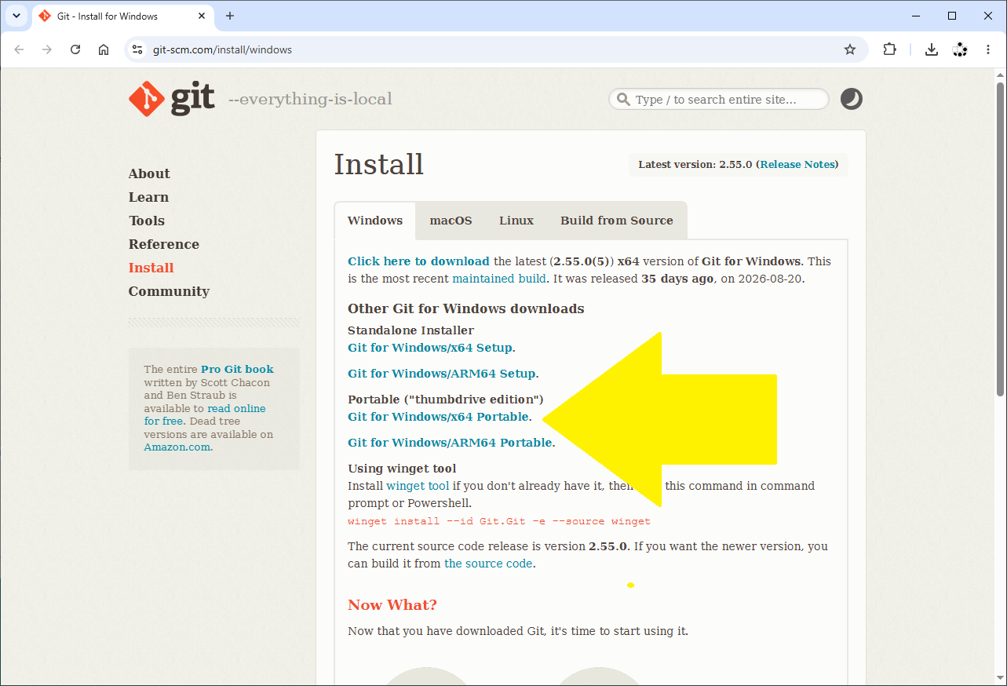This screenshot has width=1007, height=686.
Task: Open the Pro Git book link
Action: pos(237,369)
